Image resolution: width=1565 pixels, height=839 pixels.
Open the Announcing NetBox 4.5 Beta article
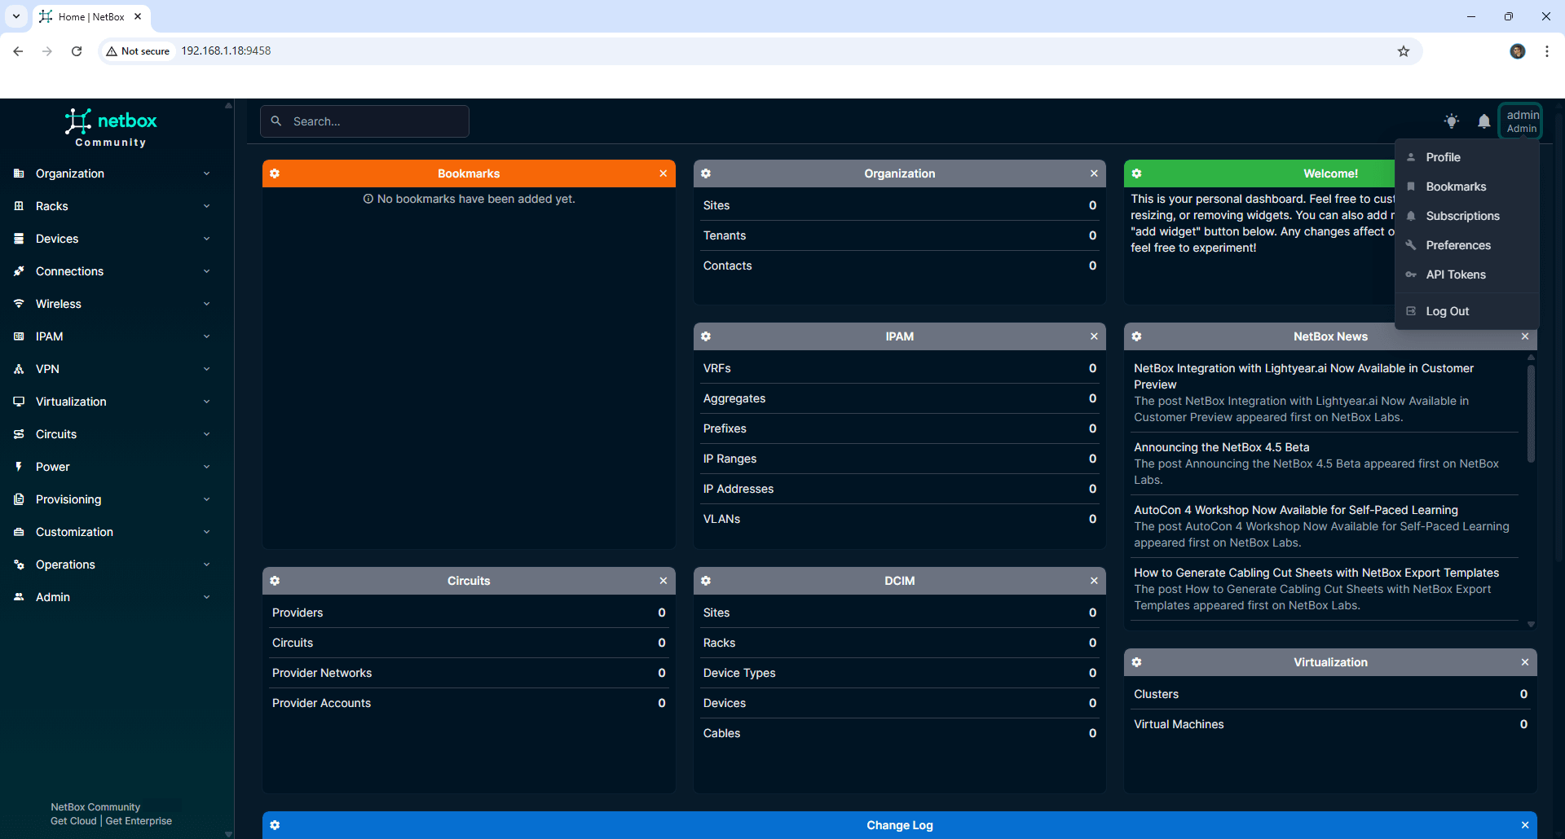click(1221, 446)
